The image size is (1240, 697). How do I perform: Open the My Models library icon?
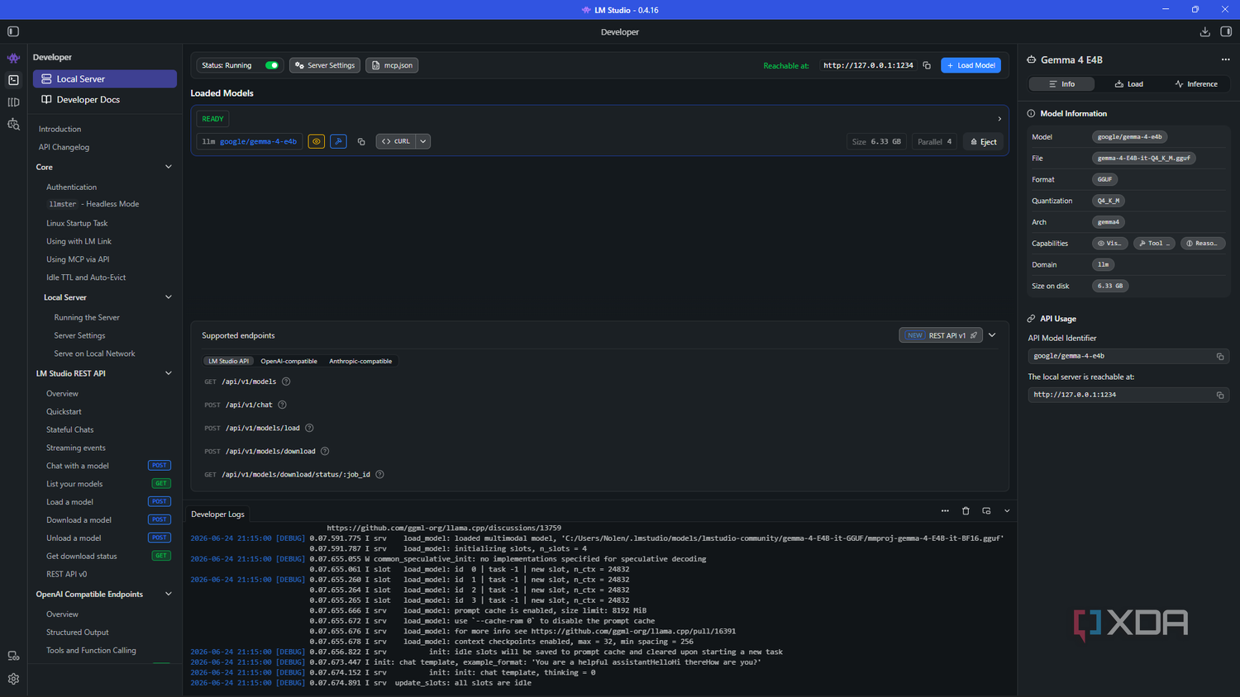[x=13, y=102]
